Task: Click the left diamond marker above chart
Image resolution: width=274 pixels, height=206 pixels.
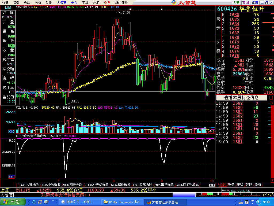Action: 130,9
